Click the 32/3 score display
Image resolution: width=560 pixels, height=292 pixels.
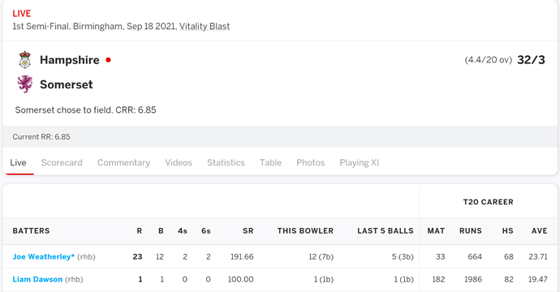click(531, 59)
